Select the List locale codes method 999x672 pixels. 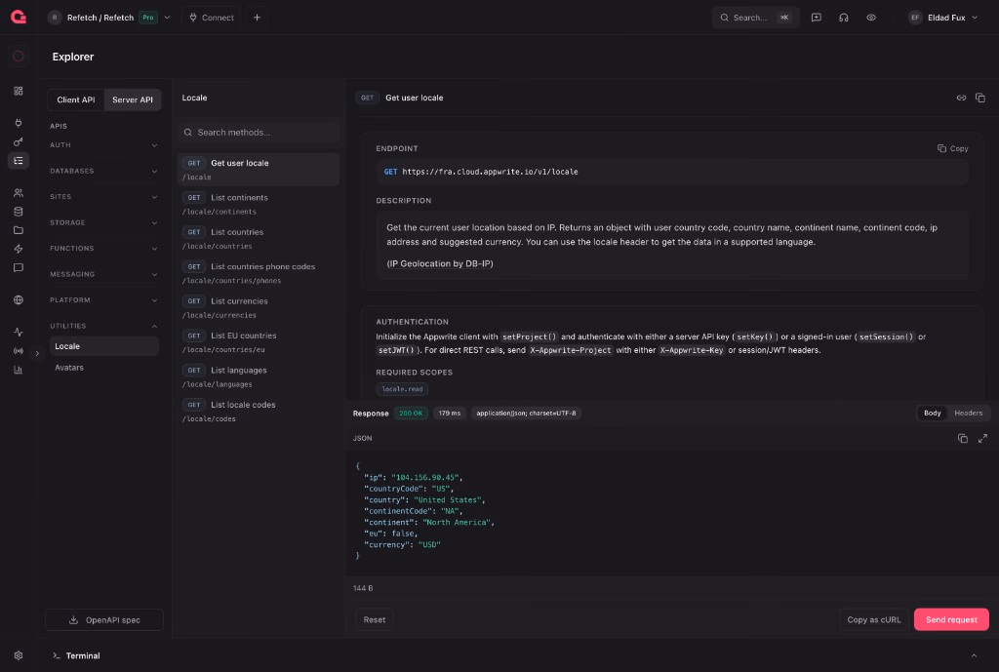pyautogui.click(x=258, y=411)
